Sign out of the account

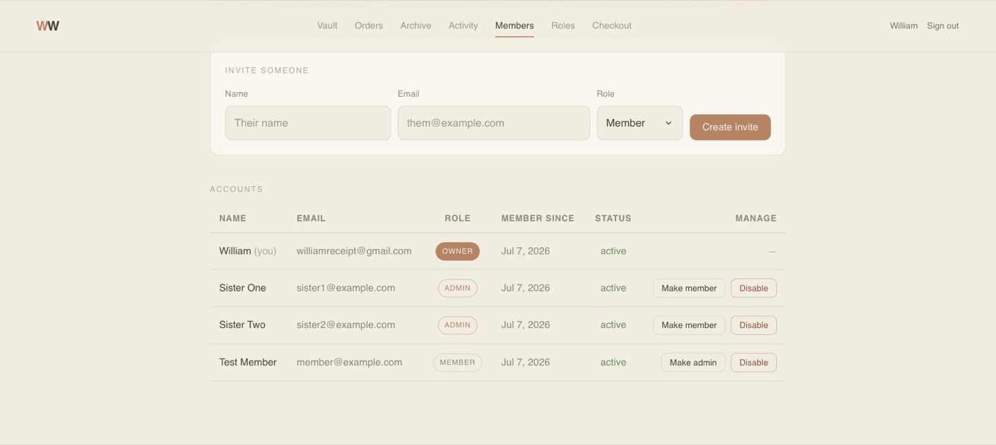pyautogui.click(x=943, y=26)
